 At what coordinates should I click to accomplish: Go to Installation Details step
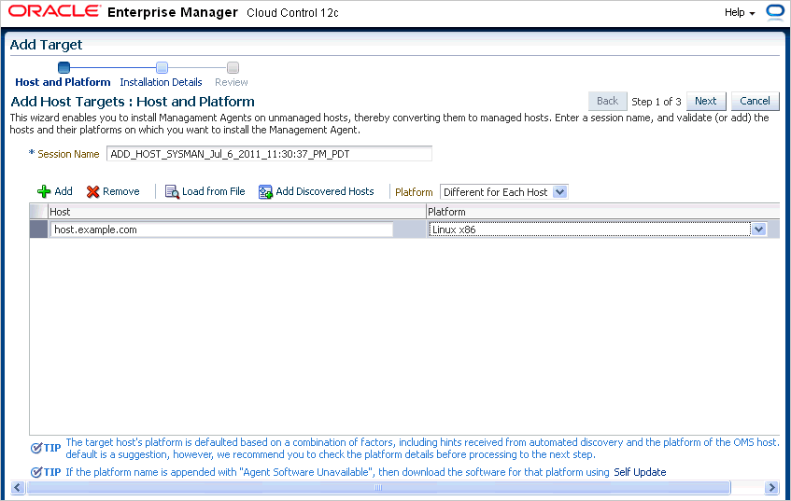click(x=161, y=82)
